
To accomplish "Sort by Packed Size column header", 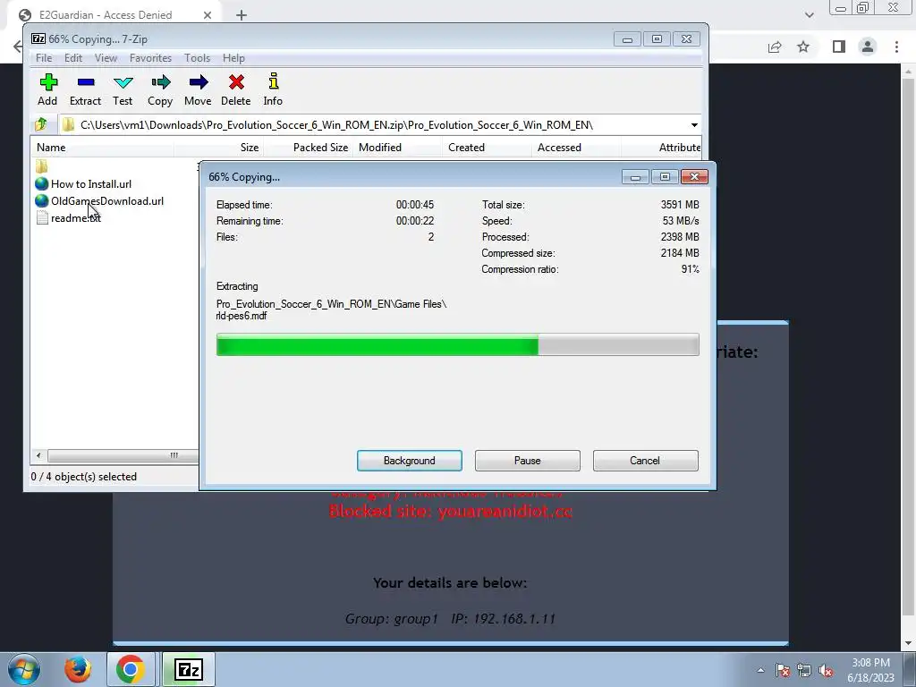I will click(x=309, y=148).
